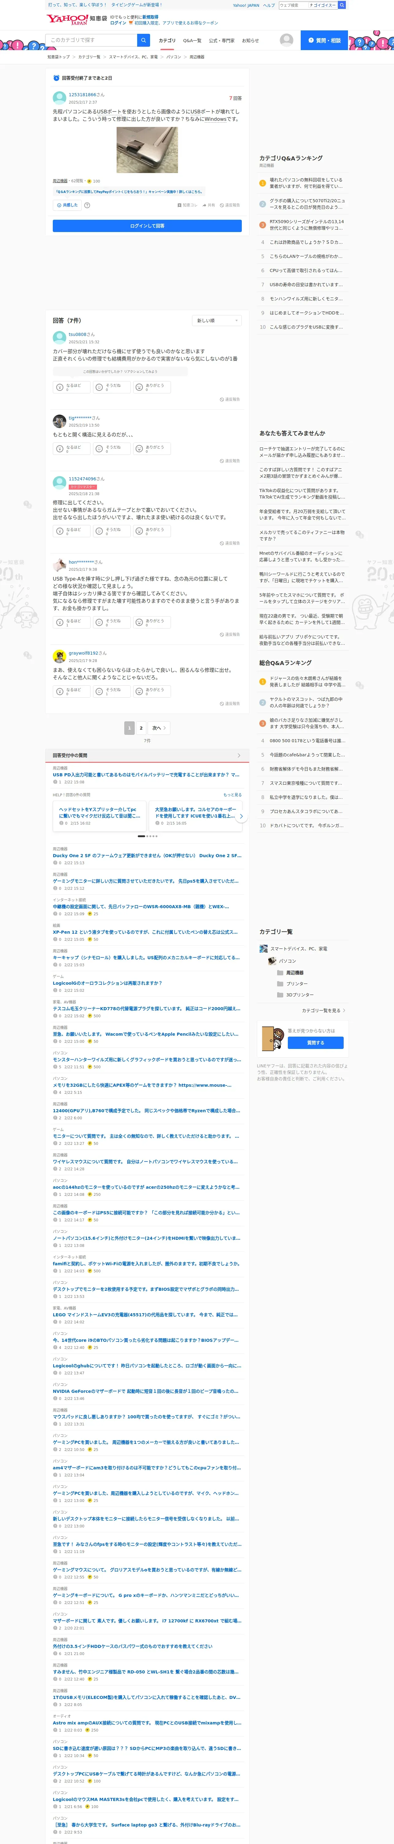394x1844 pixels.
Task: Open ranking item 壊れたパソコンの無料回収
Action: (306, 183)
